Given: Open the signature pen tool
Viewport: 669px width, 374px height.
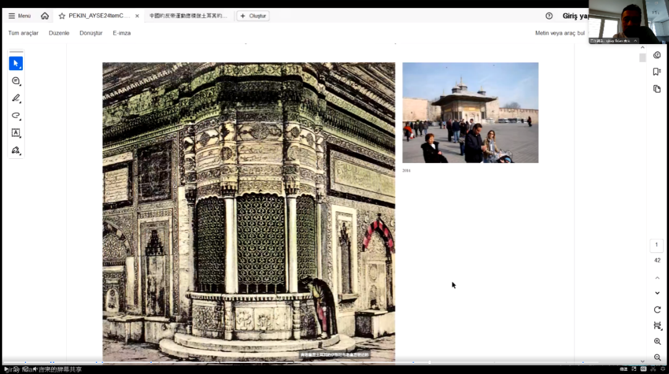Looking at the screenshot, I should 15,150.
